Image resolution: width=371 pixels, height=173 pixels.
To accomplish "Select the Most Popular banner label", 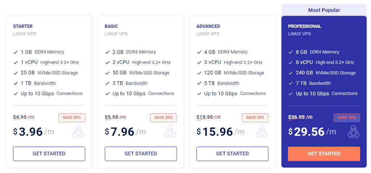I will 324,10.
